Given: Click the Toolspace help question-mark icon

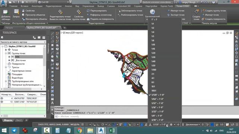Looking at the screenshot, I should pos(44,37).
